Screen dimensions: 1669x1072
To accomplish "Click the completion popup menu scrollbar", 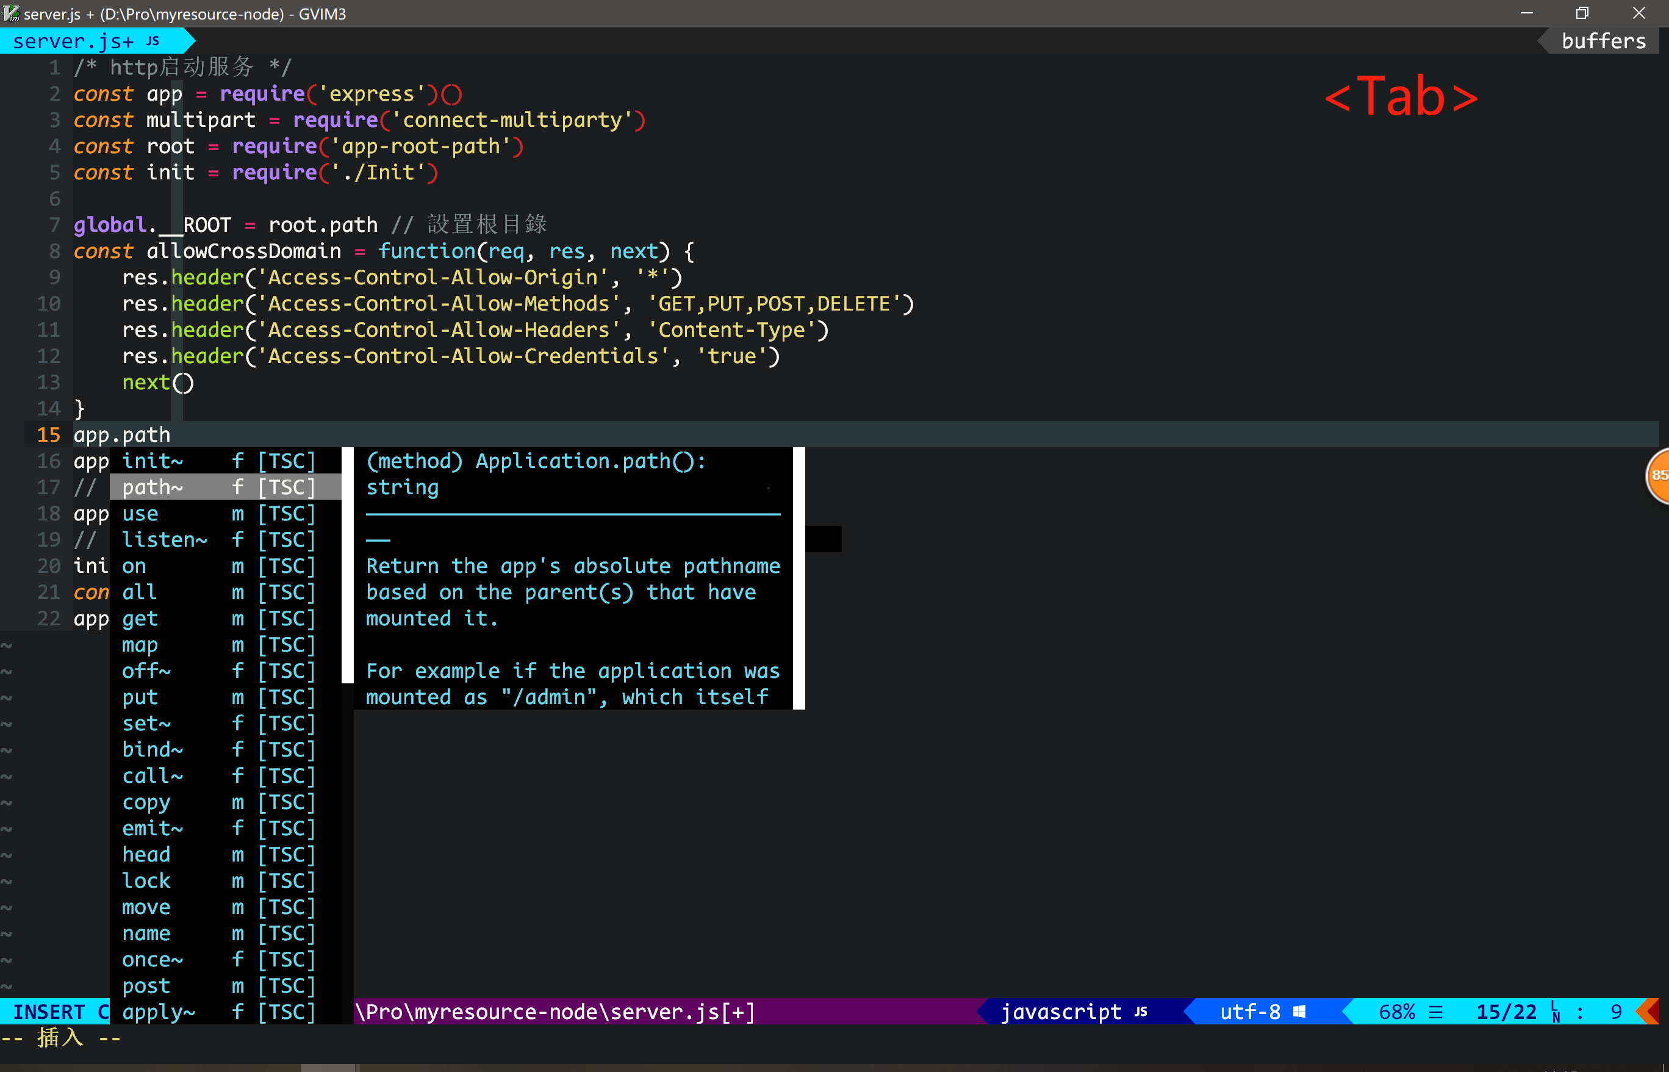I will (347, 565).
